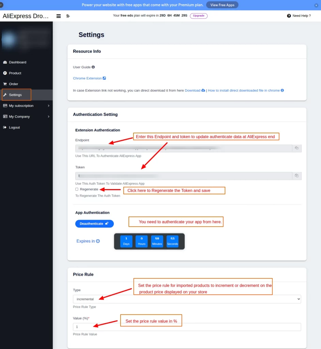The image size is (321, 349).
Task: Copy the Endpoint URL using copy icon
Action: [x=296, y=148]
